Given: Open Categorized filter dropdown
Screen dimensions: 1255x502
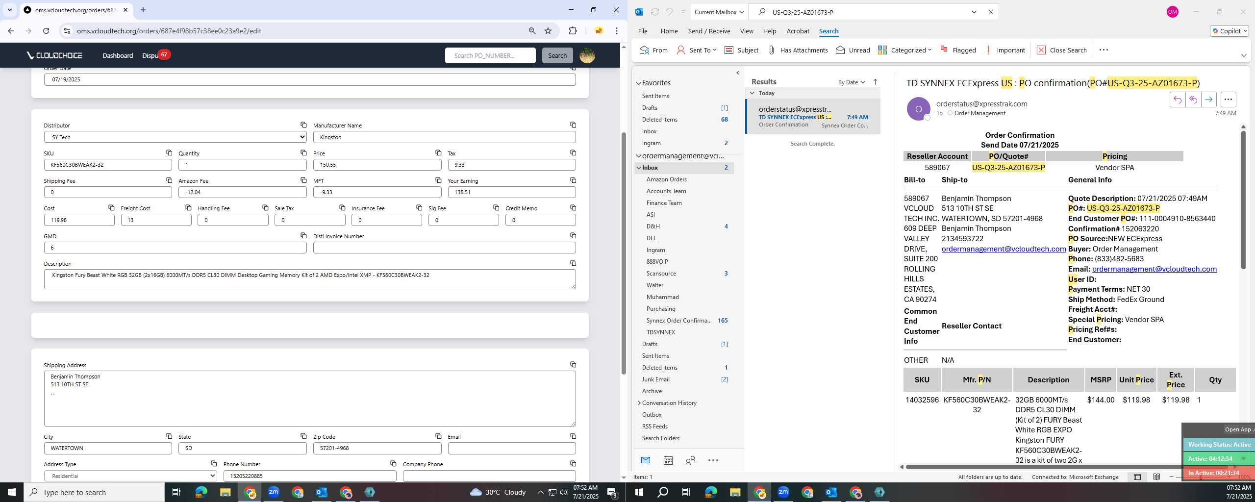Looking at the screenshot, I should click(904, 50).
